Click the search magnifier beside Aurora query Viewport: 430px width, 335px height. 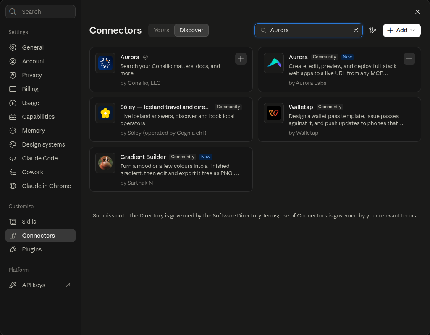[263, 30]
